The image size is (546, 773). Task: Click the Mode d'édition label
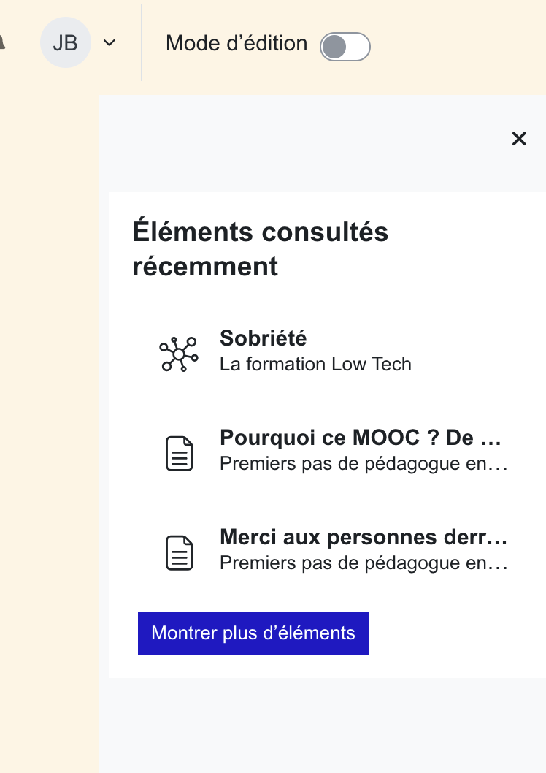click(x=235, y=44)
